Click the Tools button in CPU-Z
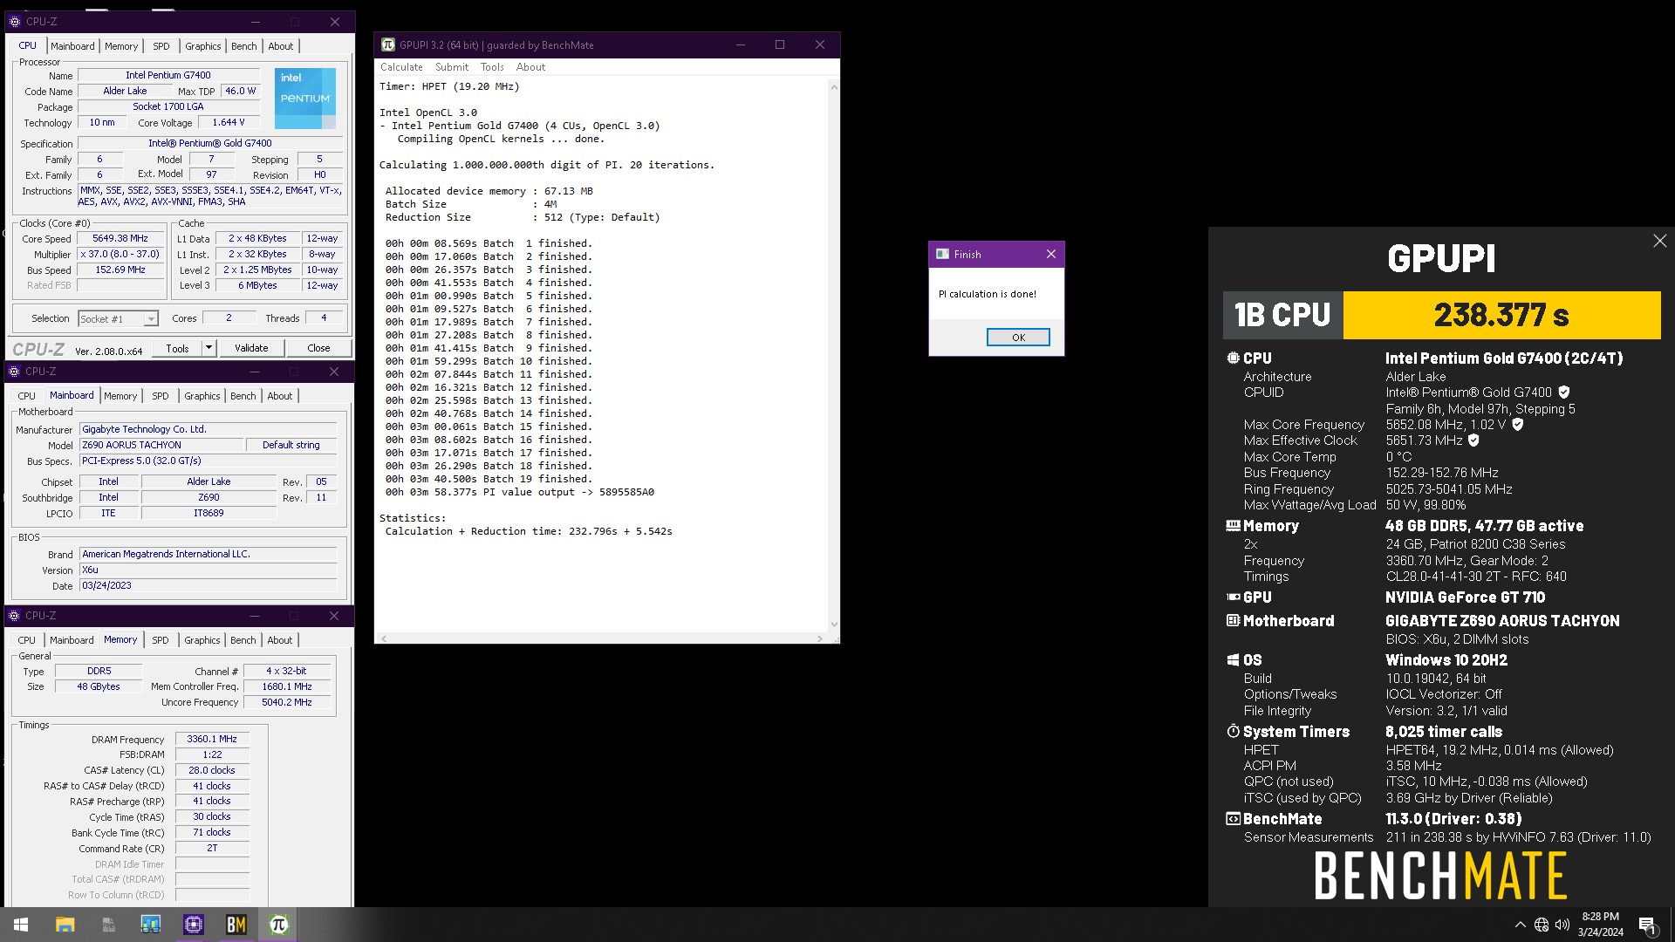1675x942 pixels. click(177, 348)
